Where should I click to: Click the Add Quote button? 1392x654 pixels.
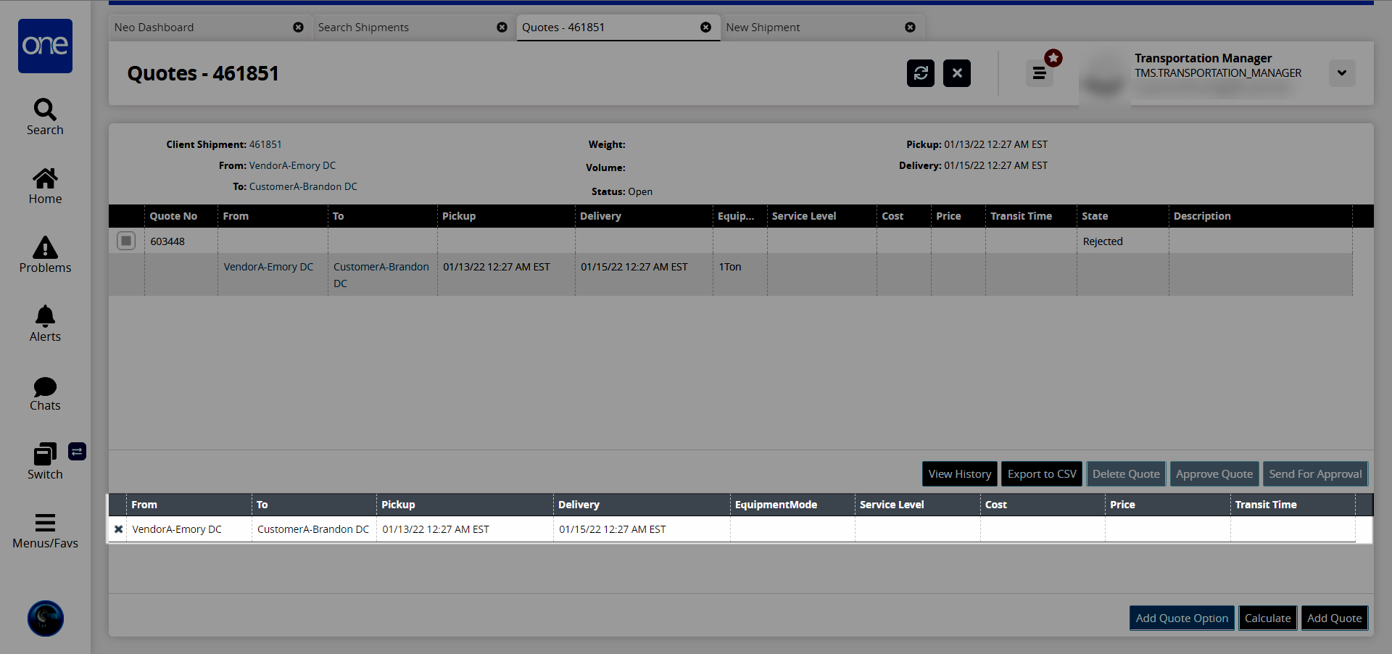(x=1335, y=618)
